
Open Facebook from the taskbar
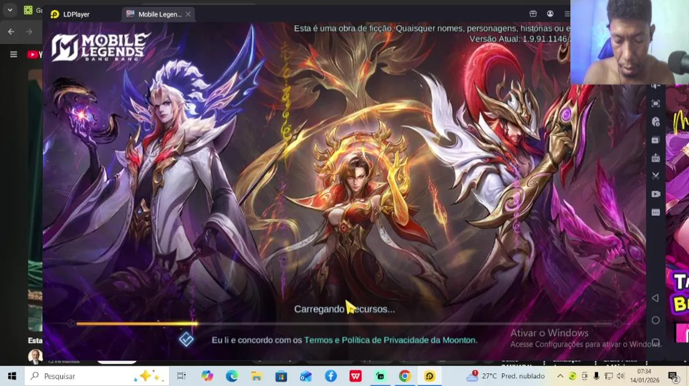click(331, 376)
